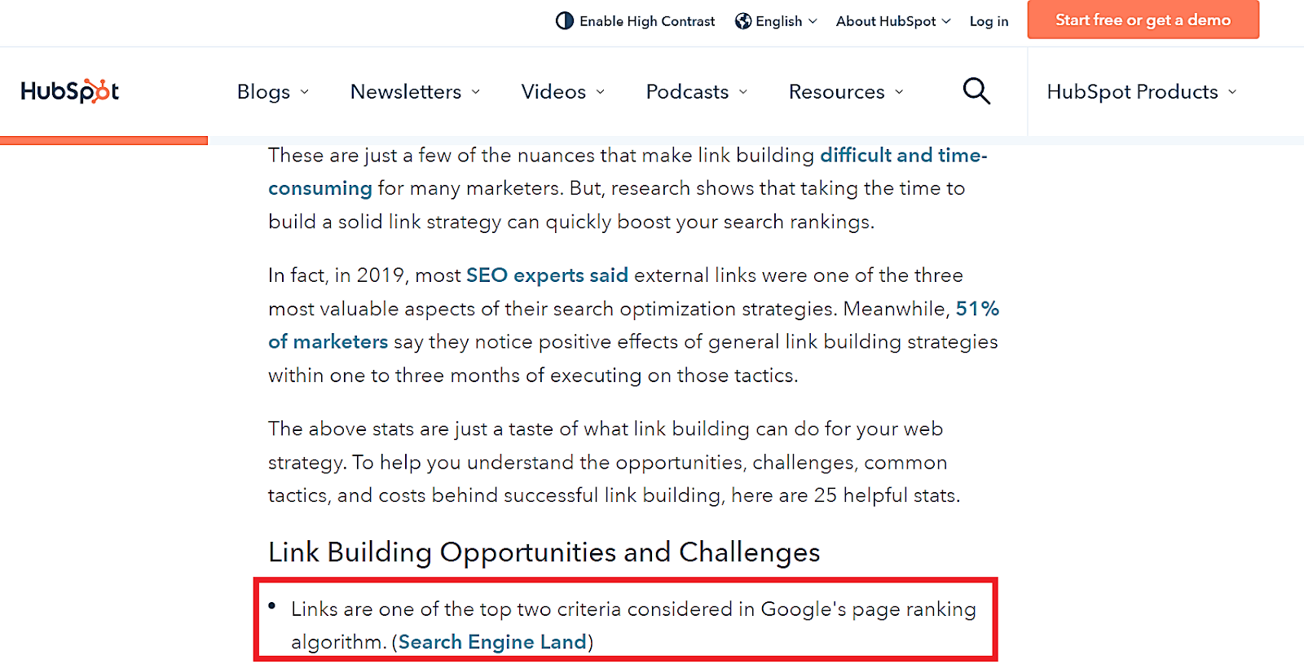
Task: Click the globe language icon
Action: coord(742,21)
